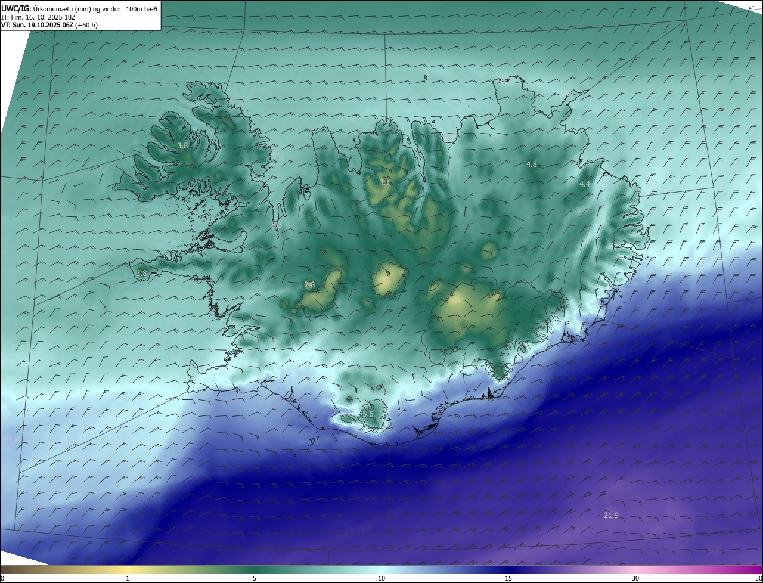
Task: Select the UWC/IG Úrkomumætti title line
Action: [79, 8]
